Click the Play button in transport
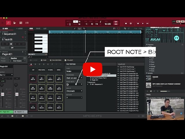 (x=143, y=23)
